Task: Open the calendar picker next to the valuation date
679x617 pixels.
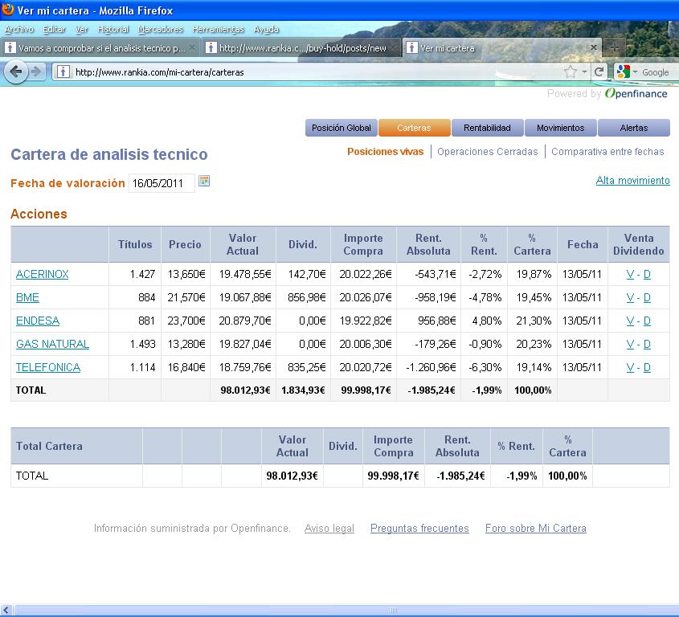Action: pyautogui.click(x=204, y=182)
